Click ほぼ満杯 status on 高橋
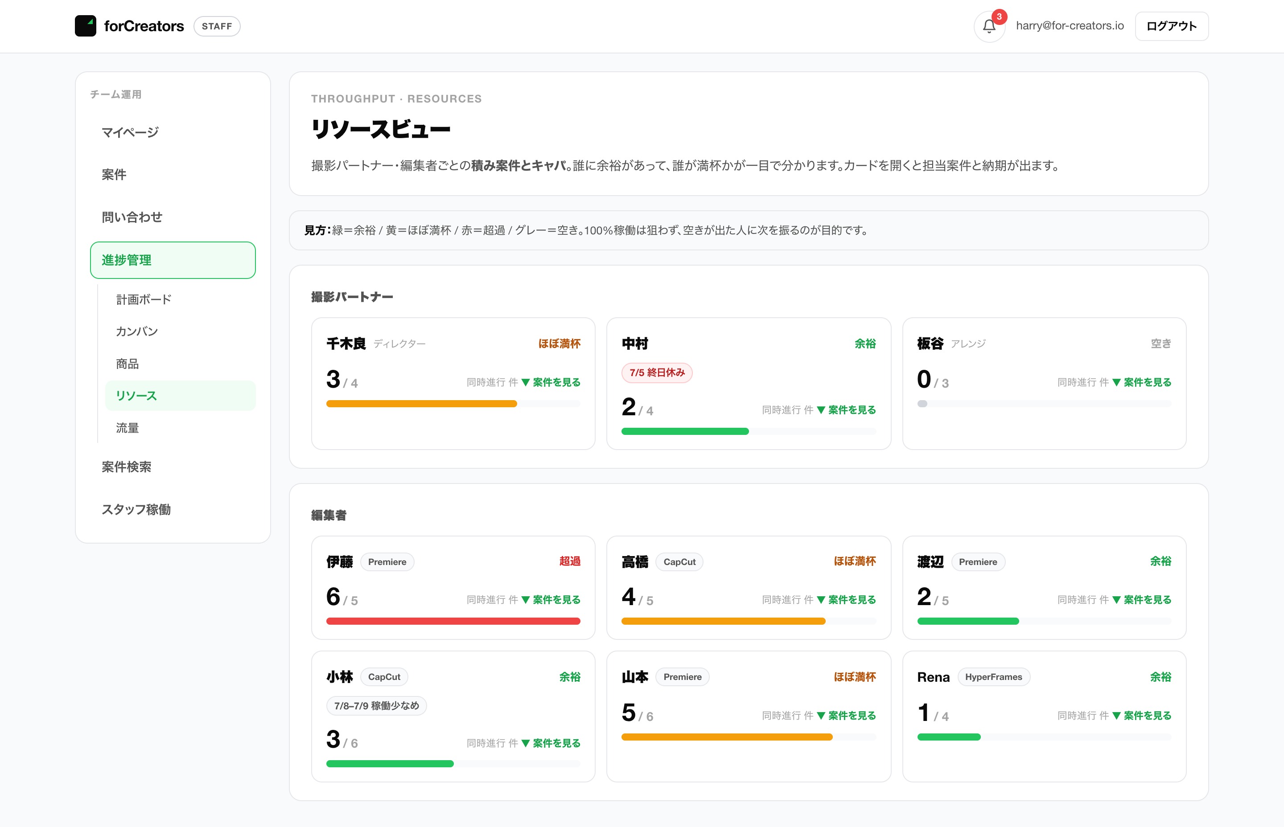The height and width of the screenshot is (827, 1284). point(855,561)
